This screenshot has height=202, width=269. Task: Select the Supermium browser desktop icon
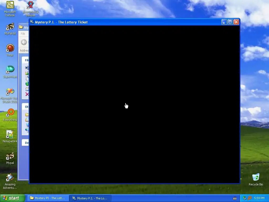10,72
